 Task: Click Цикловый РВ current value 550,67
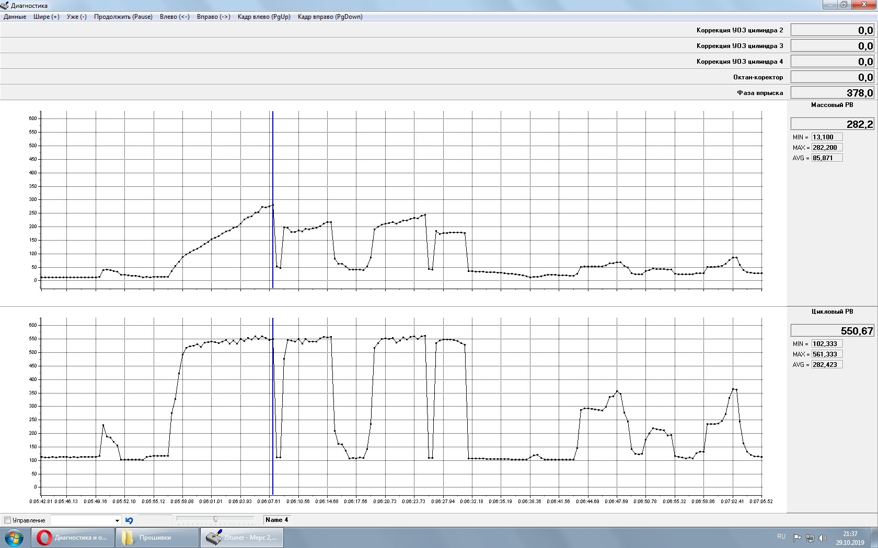click(832, 330)
